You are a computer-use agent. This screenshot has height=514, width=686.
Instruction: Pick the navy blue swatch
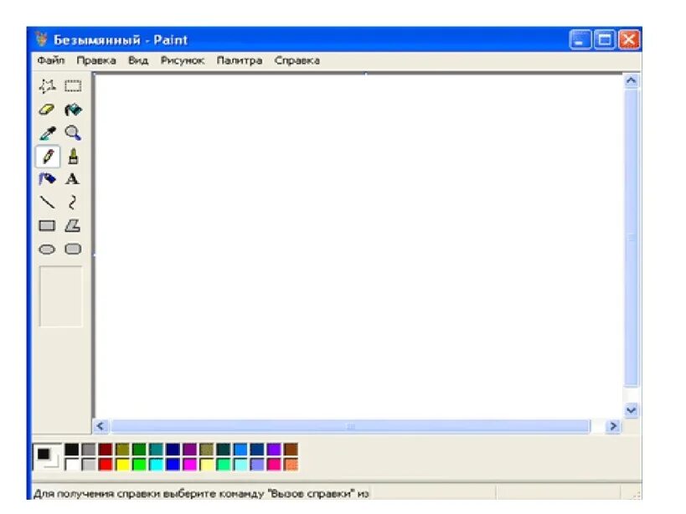point(173,450)
